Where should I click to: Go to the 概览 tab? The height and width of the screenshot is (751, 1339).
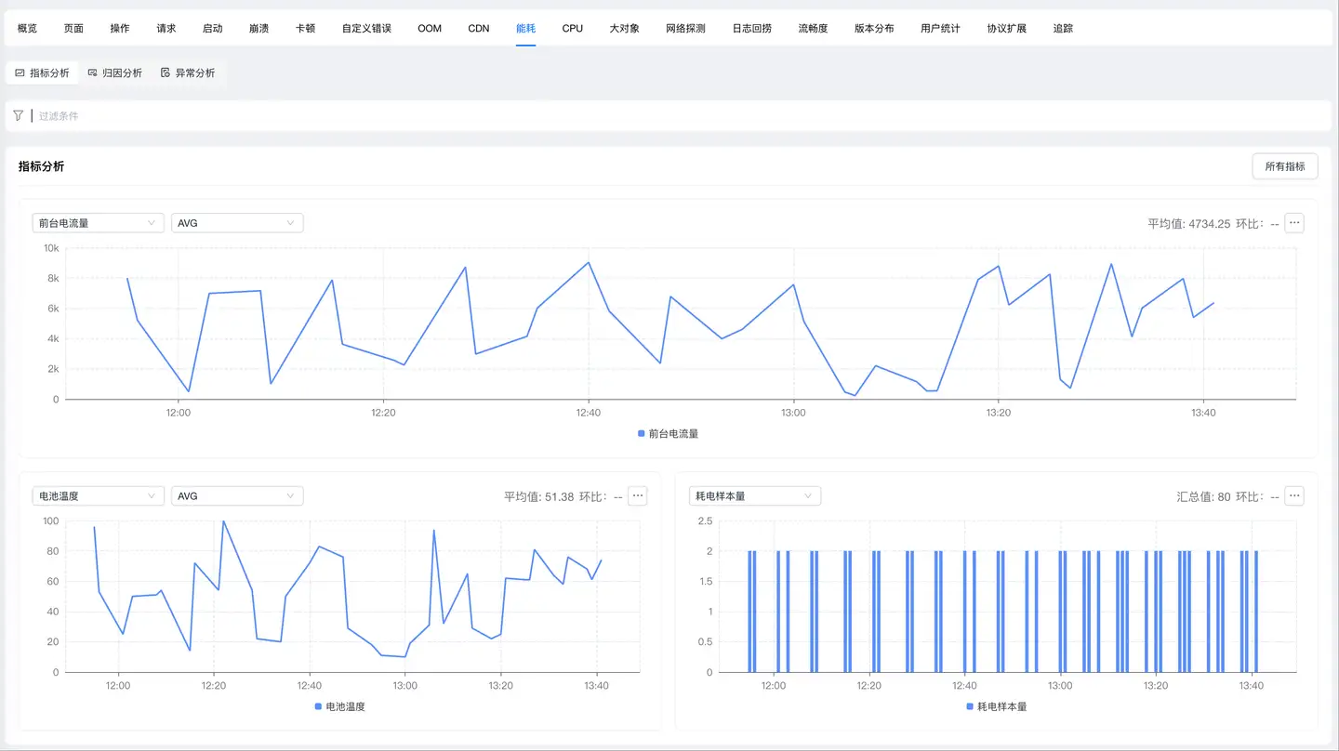(x=28, y=29)
